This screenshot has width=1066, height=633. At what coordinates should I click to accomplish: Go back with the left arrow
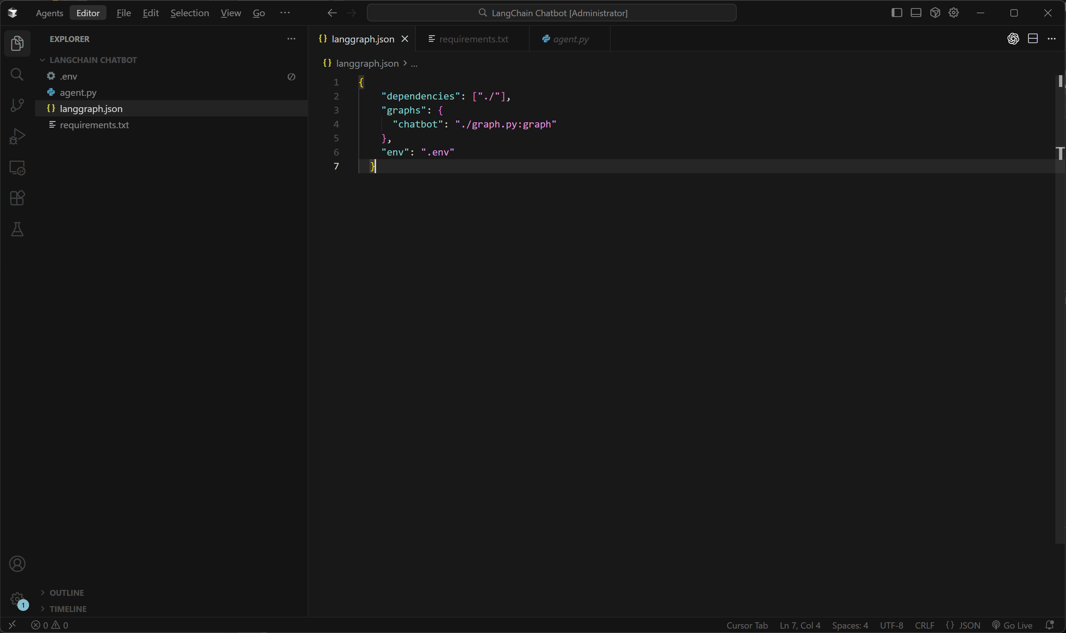(x=332, y=13)
